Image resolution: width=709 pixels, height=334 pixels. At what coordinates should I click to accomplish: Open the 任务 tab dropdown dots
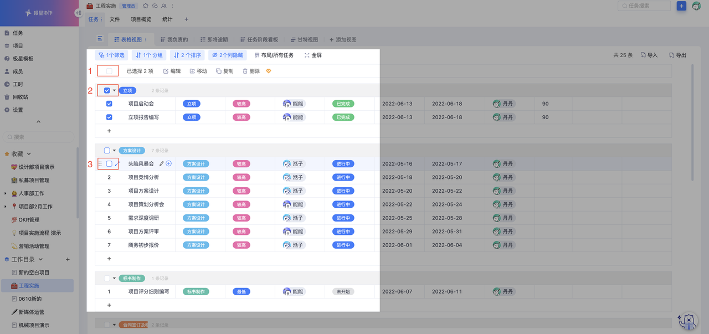[x=102, y=19]
